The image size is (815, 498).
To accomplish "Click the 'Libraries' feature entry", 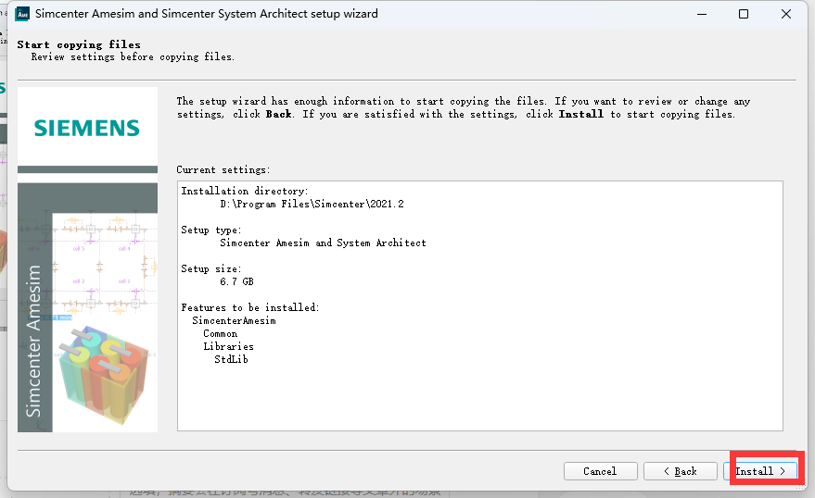I will [x=228, y=346].
